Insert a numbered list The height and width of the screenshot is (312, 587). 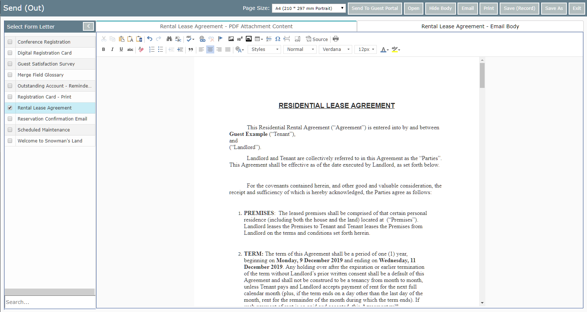coord(152,49)
